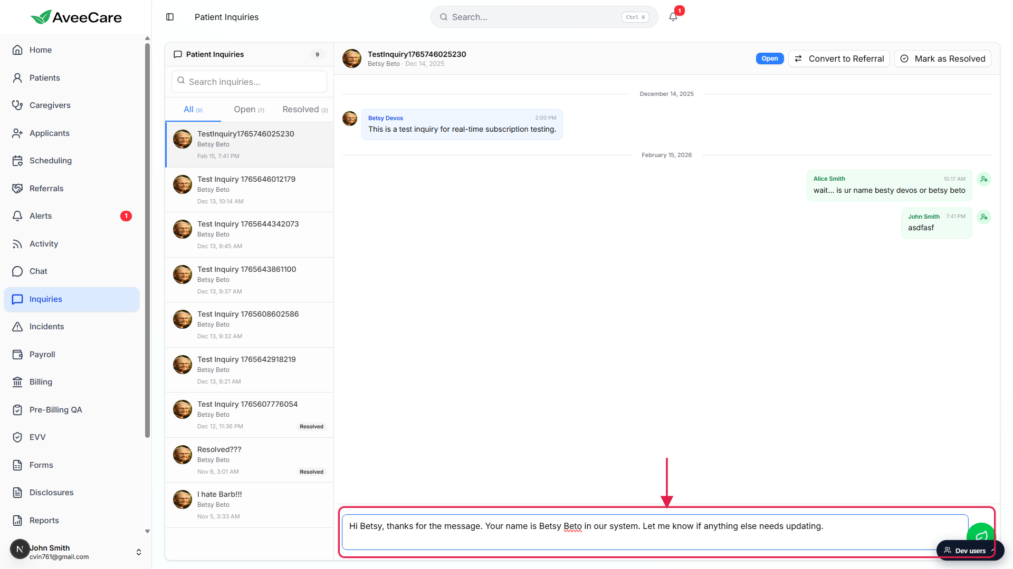Image resolution: width=1013 pixels, height=569 pixels.
Task: Open the I hate Barb!!! inquiry
Action: (249, 505)
